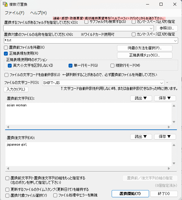The height and width of the screenshot is (200, 182).
Task: Click the 置換開始(T) button
Action: pos(130,194)
